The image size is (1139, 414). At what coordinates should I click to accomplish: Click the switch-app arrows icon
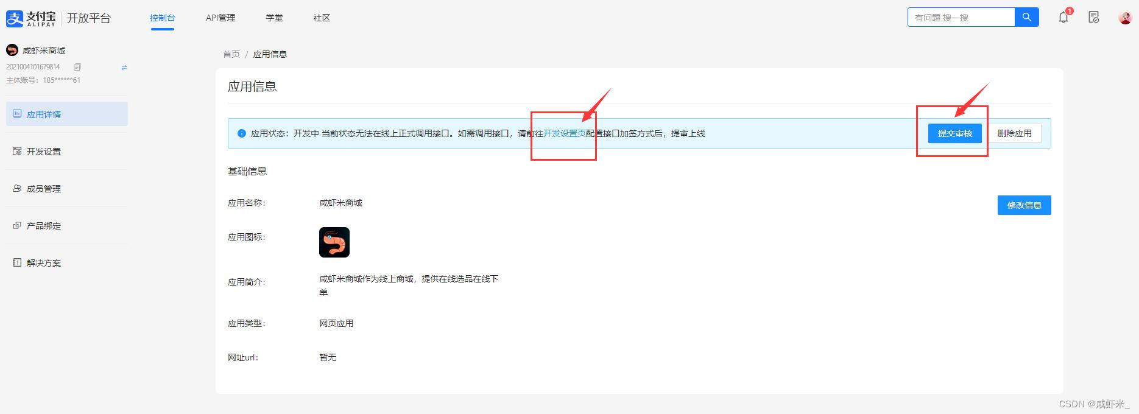click(124, 67)
